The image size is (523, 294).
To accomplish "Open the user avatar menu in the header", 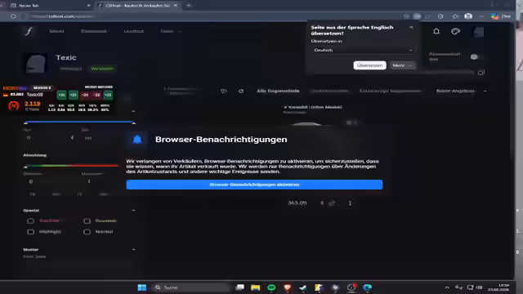I will pos(479,32).
